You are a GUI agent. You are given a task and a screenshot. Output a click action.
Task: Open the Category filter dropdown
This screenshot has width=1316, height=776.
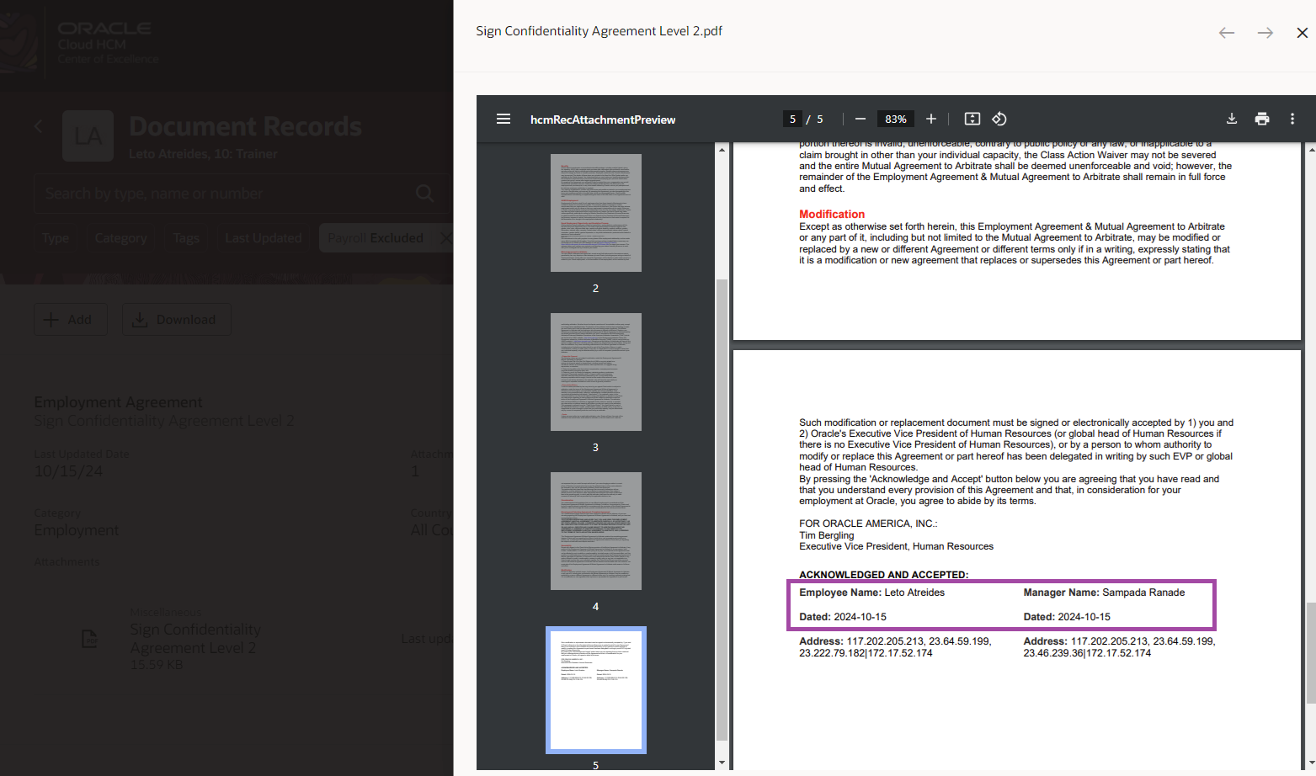pos(121,238)
